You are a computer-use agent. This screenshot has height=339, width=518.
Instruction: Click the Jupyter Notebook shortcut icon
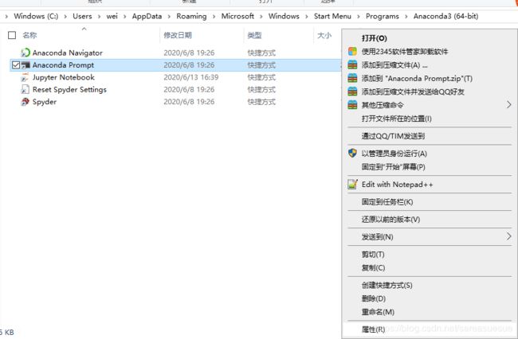(x=26, y=77)
